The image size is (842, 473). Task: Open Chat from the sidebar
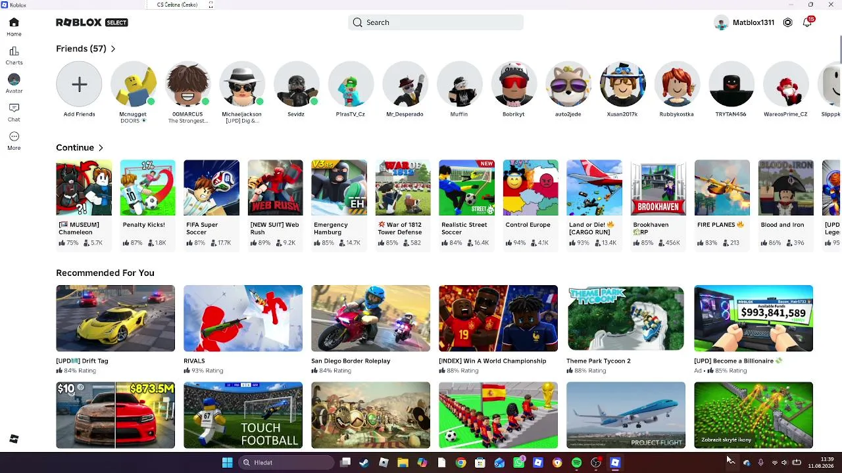click(14, 112)
